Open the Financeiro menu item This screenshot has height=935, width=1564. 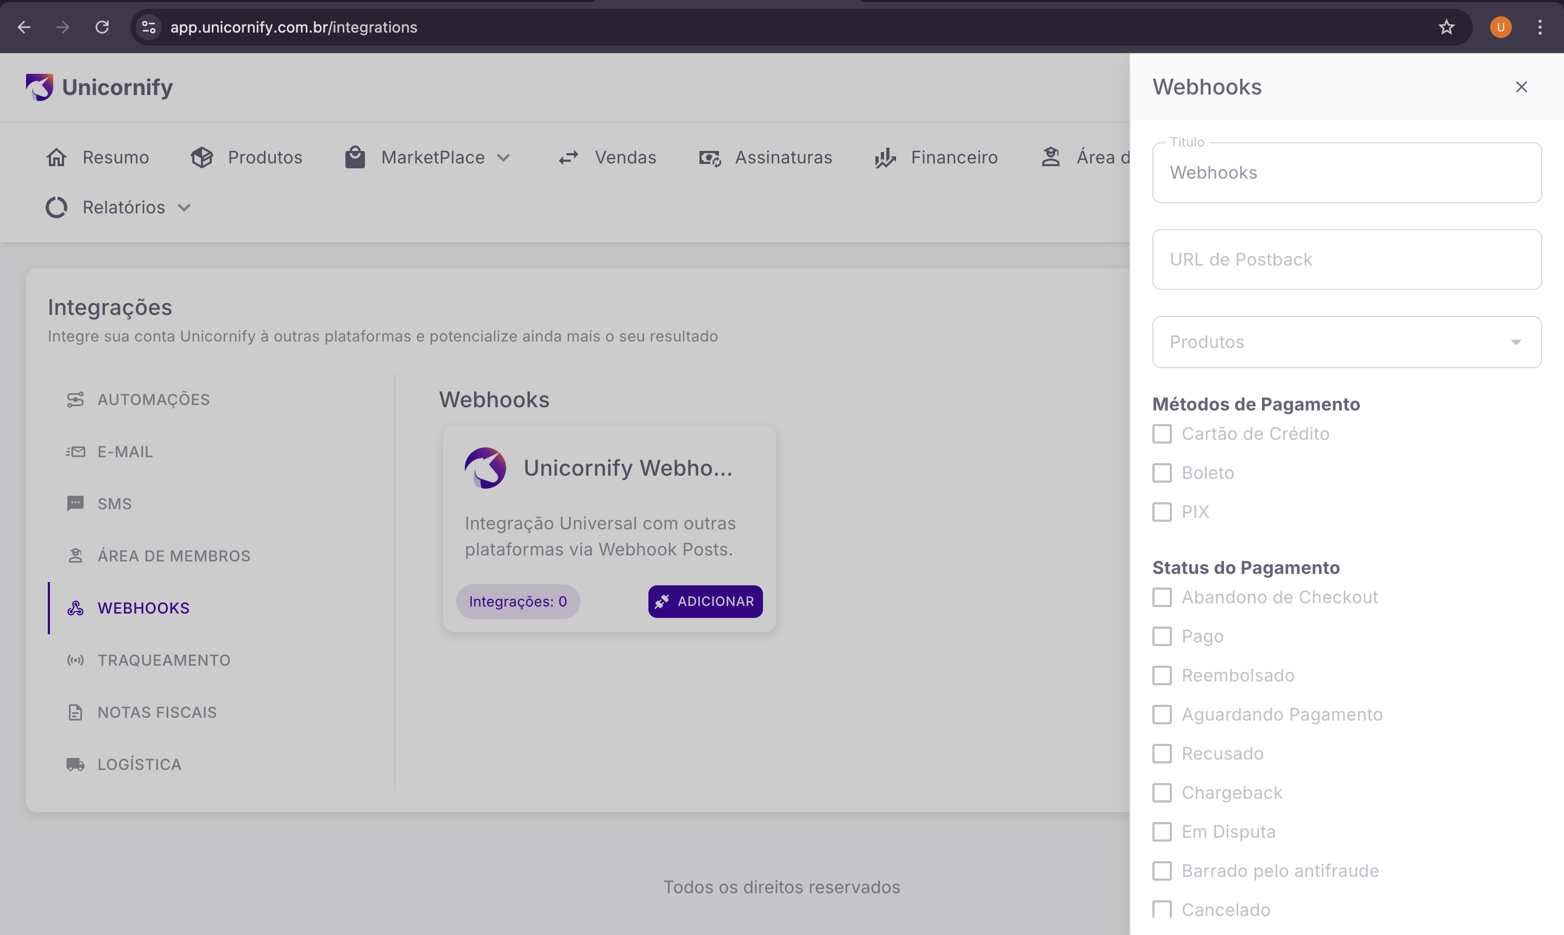954,157
